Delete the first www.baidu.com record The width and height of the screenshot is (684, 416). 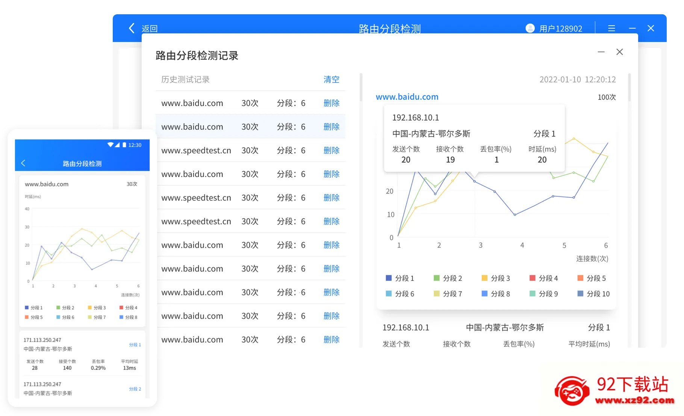point(331,103)
